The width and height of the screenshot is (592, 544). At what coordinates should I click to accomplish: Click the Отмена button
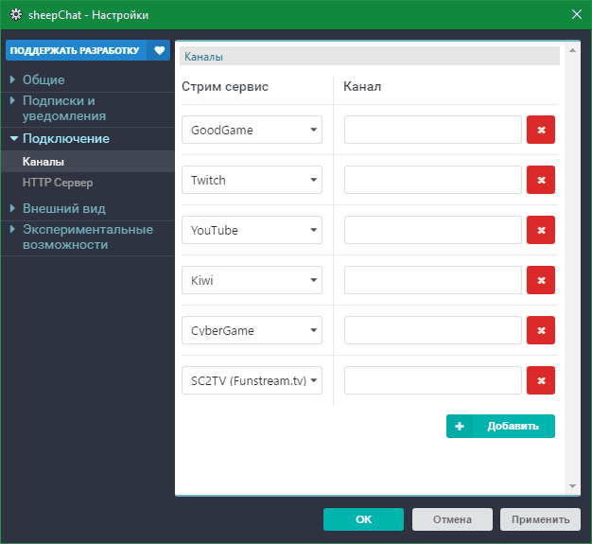(x=452, y=519)
